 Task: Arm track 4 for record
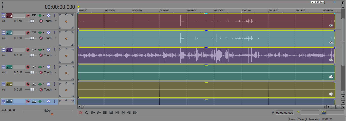tap(28, 50)
